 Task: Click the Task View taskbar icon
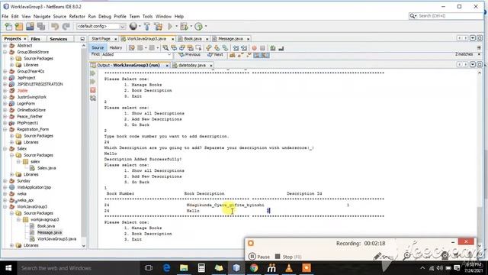click(149, 268)
